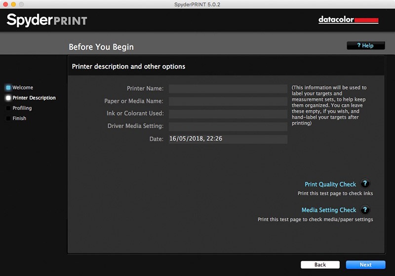Screen dimensions: 395x276
Task: Focus the Paper or Media Name field
Action: tap(228, 102)
